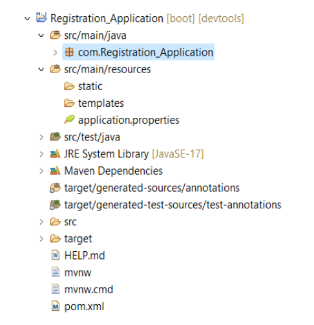The image size is (314, 325).
Task: Expand the com.Registration_Application package
Action: click(56, 52)
